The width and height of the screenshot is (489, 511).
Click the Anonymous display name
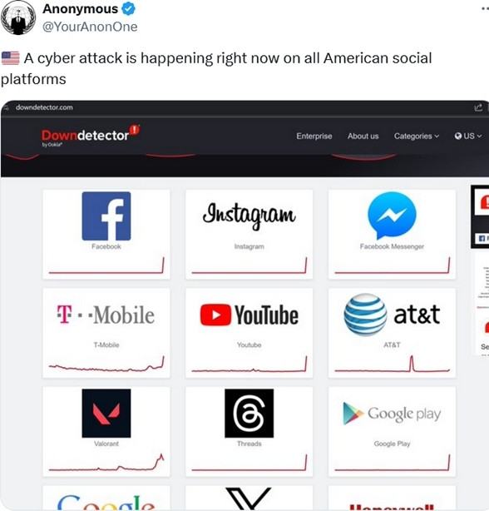(80, 9)
